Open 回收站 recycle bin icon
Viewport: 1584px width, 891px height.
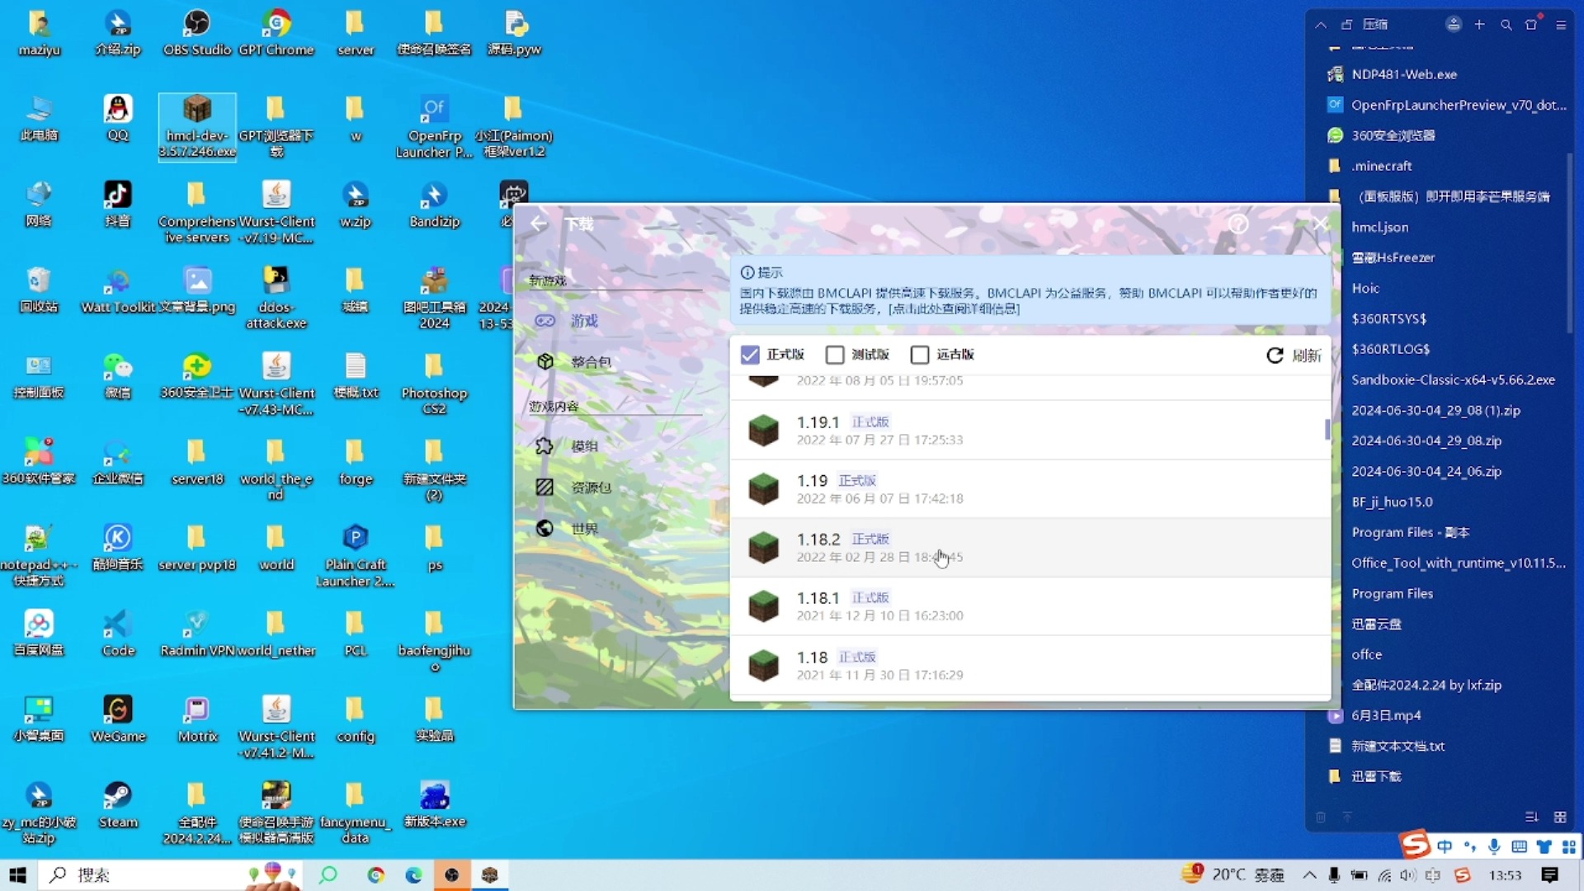[39, 290]
